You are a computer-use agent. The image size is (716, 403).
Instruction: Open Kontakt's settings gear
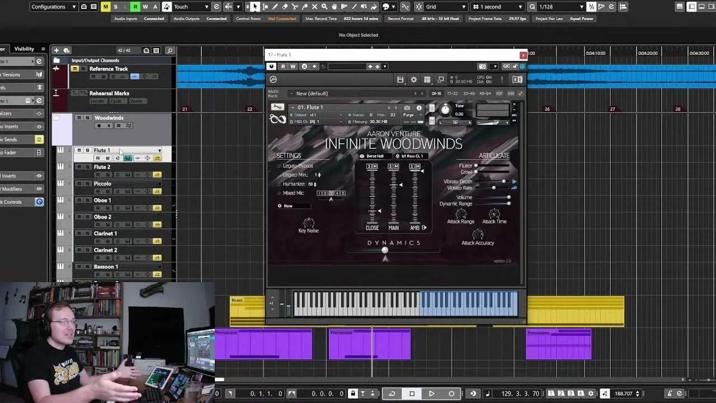(413, 79)
